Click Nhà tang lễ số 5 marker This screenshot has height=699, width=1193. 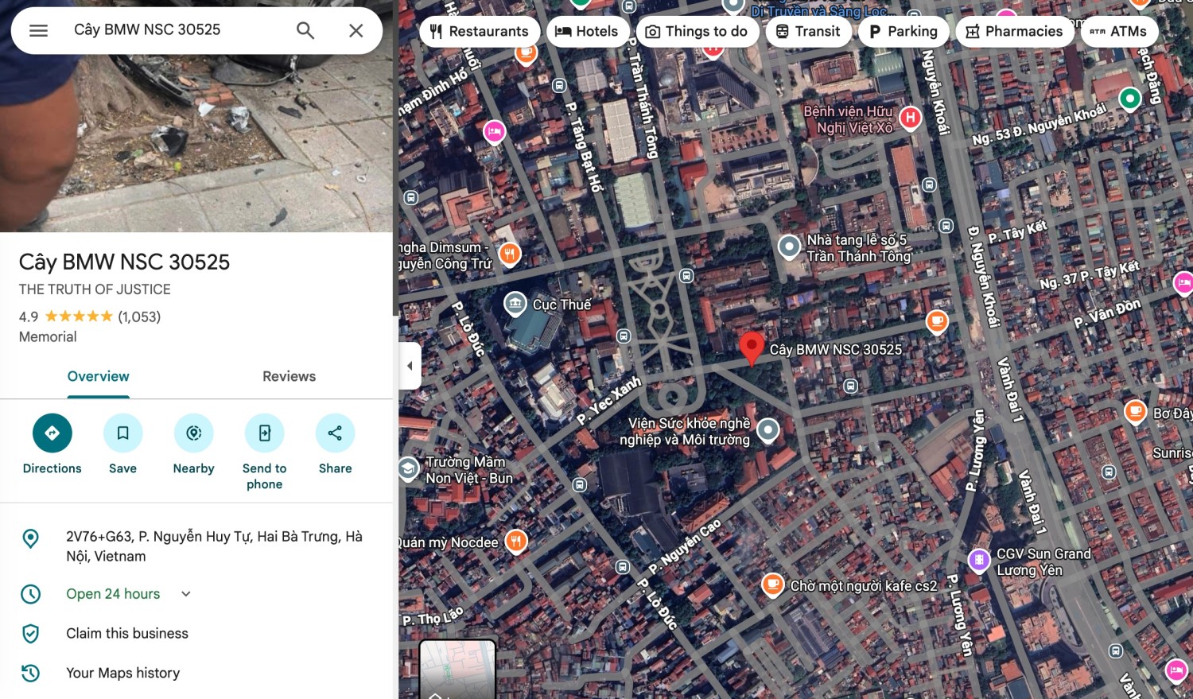point(789,247)
